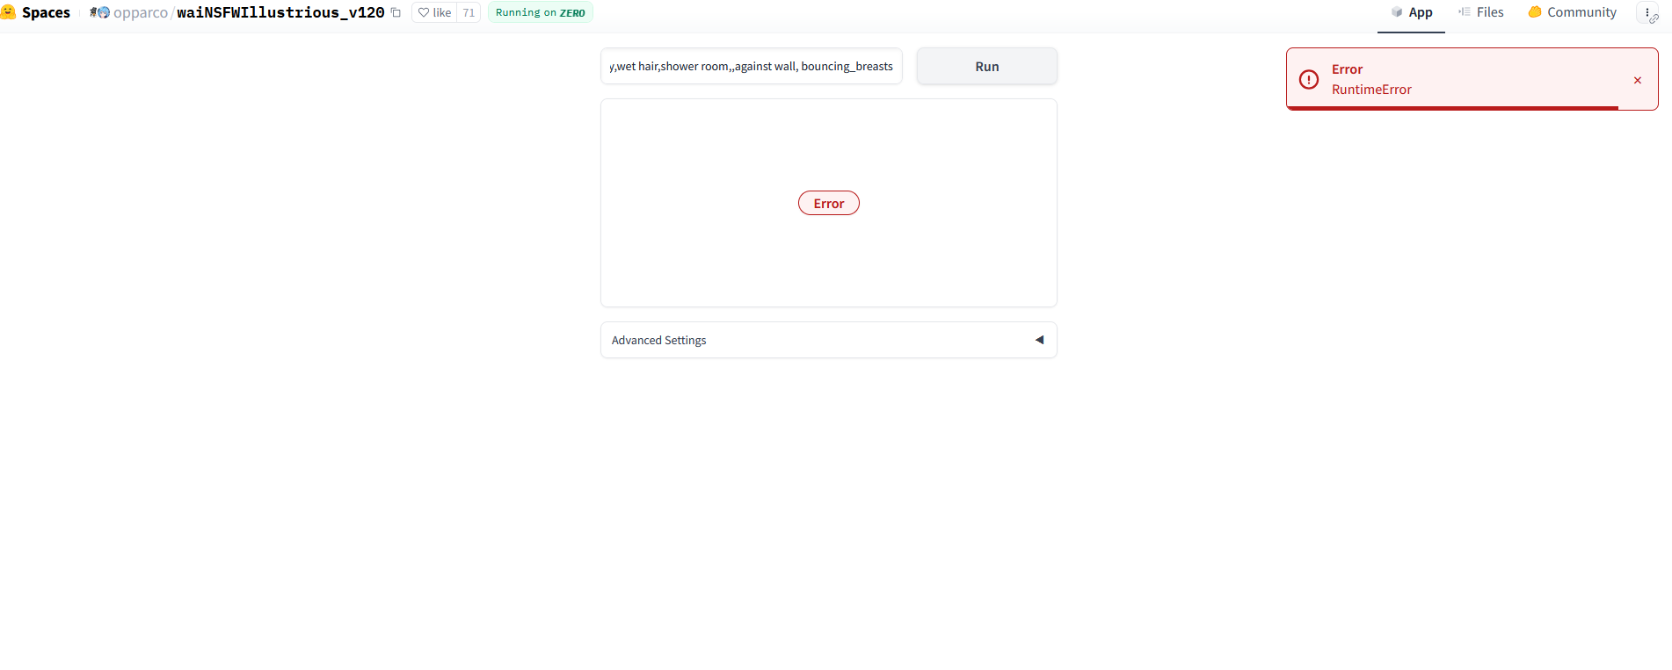
Task: Click the Running on ZERO status badge
Action: 540,12
